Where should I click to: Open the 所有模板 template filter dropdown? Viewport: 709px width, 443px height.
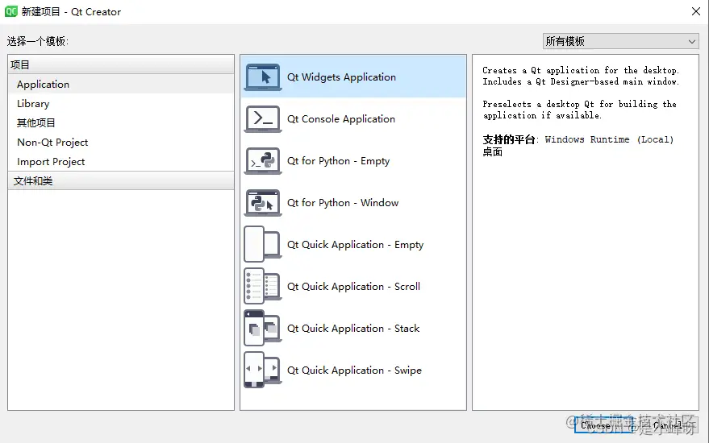pos(621,41)
